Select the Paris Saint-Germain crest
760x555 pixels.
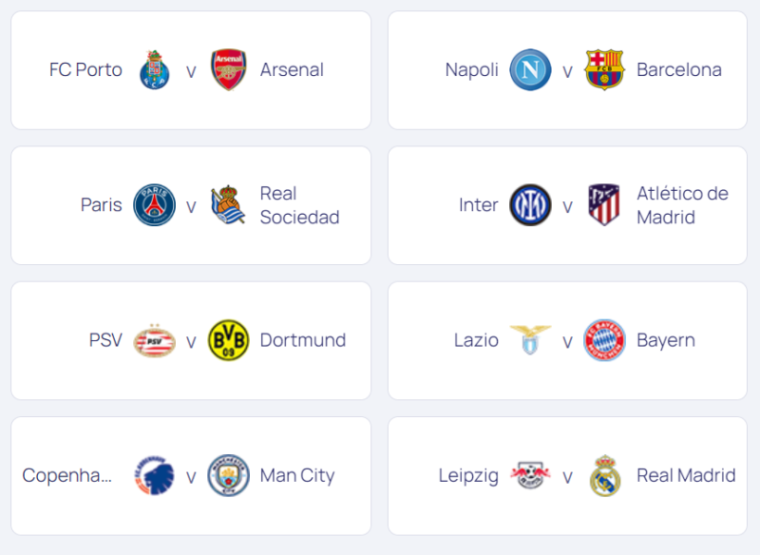[154, 205]
